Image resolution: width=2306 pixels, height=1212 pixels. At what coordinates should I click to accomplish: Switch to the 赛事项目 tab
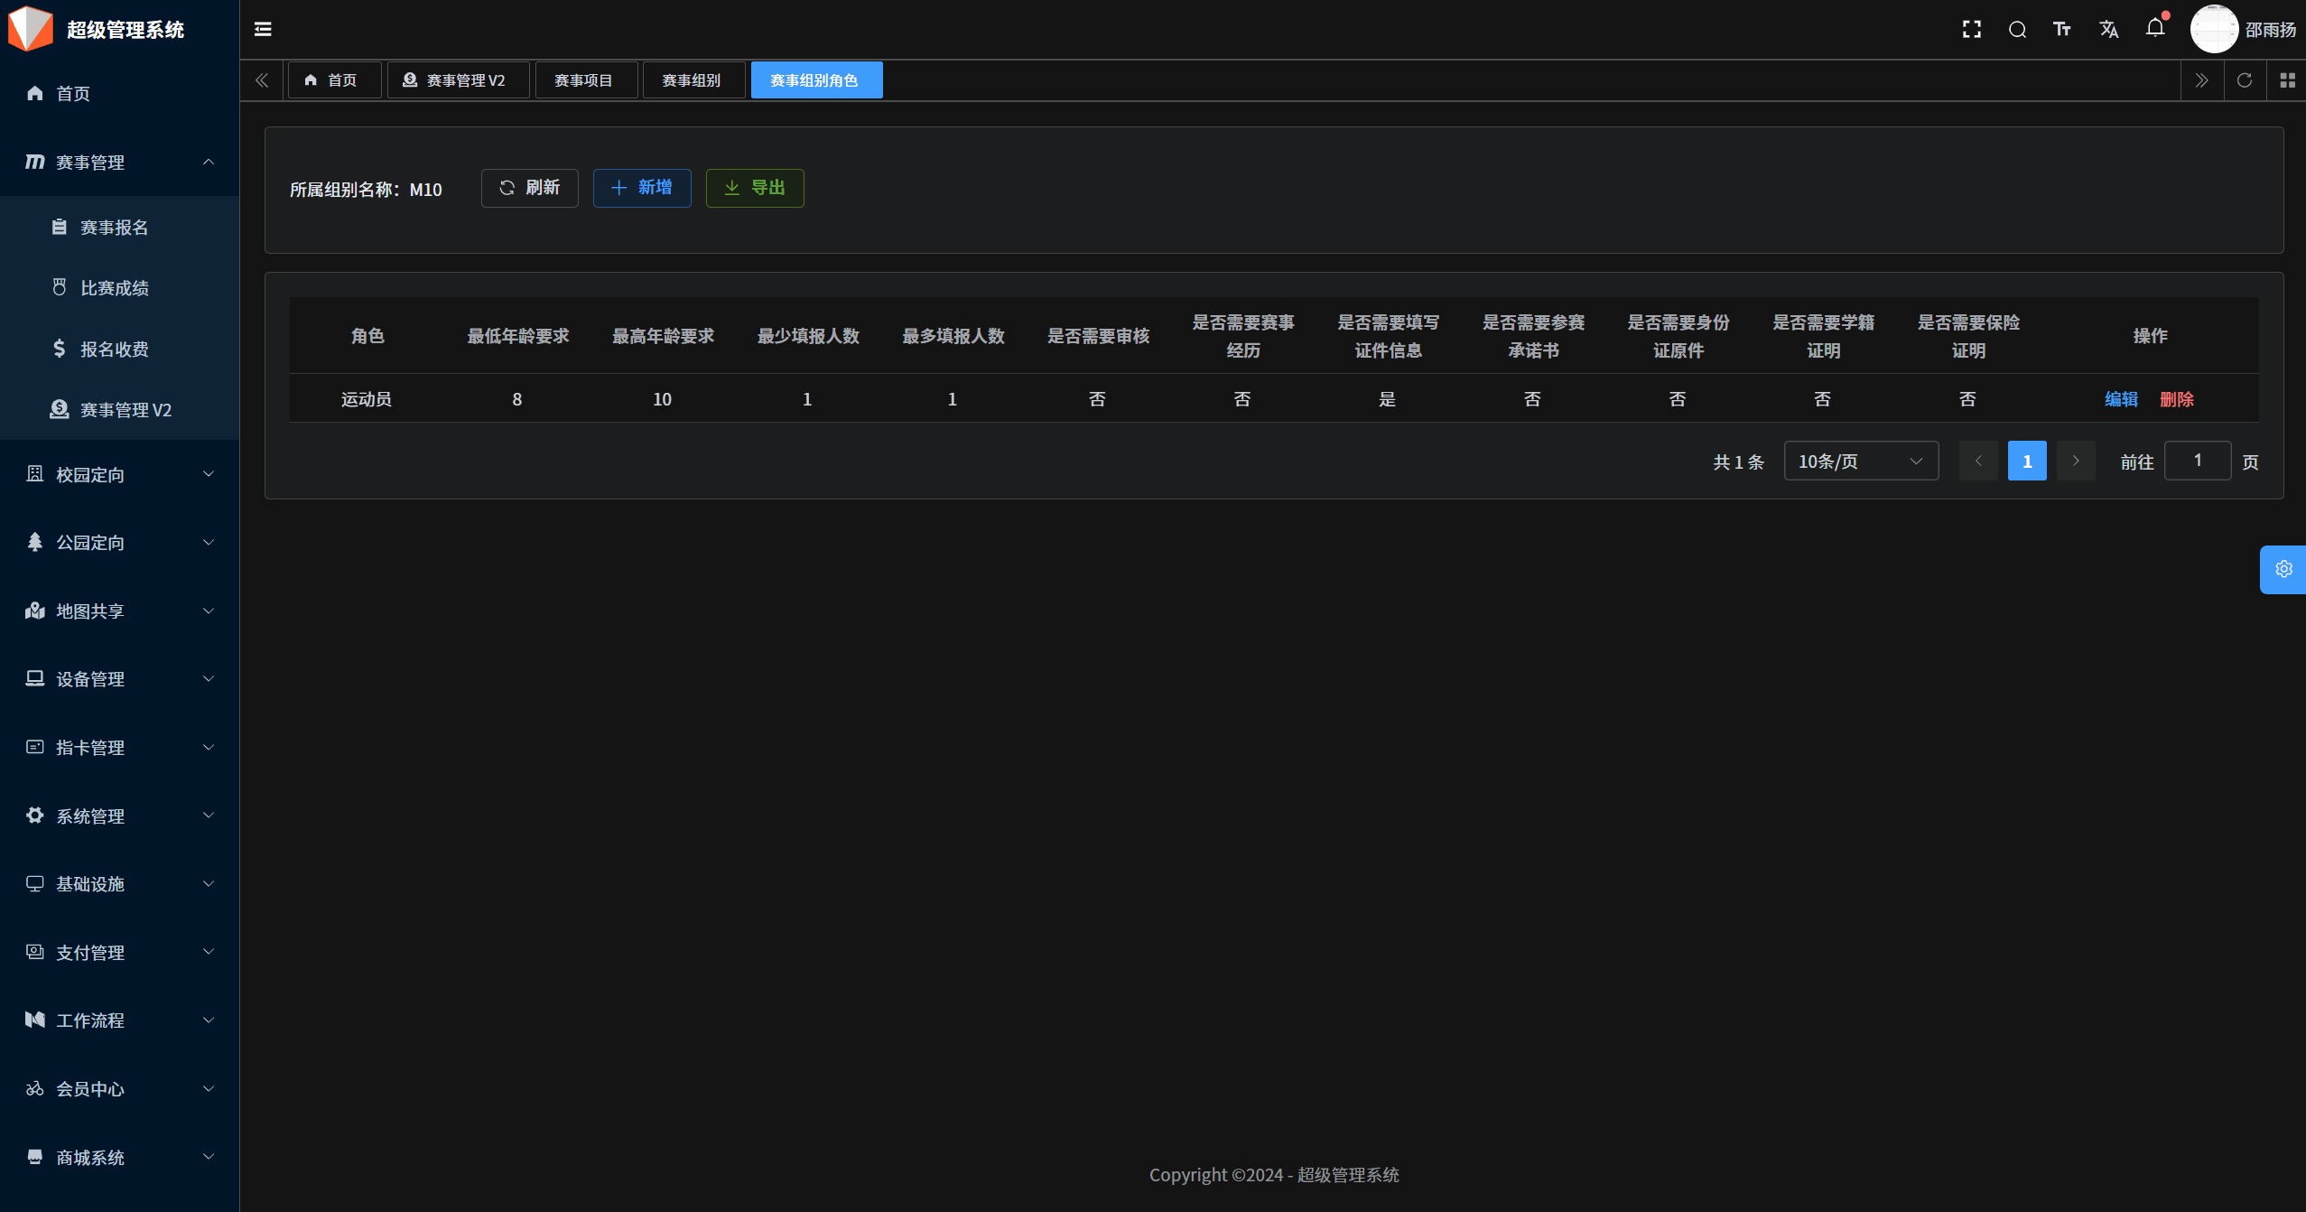584,80
